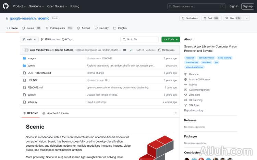This screenshot has width=257, height=160.
Task: Click the GitHub logo icon
Action: pos(7,6)
